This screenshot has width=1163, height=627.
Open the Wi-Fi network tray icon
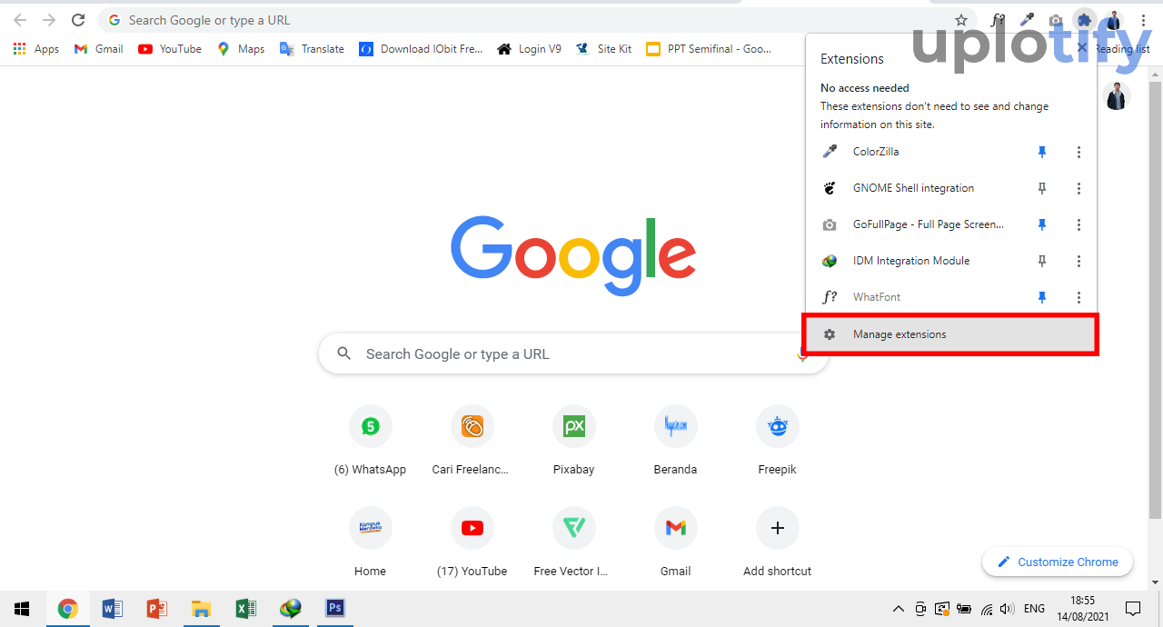pos(986,609)
